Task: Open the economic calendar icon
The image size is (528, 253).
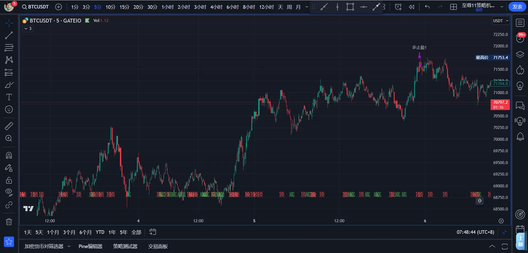Action: click(x=520, y=229)
